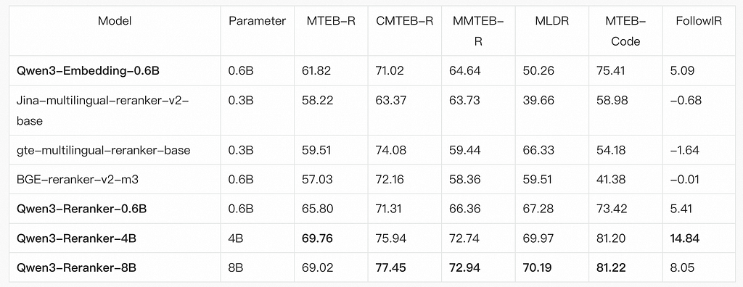Click the FollowIR column header
Screen dimensions: 743x287
coord(699,21)
